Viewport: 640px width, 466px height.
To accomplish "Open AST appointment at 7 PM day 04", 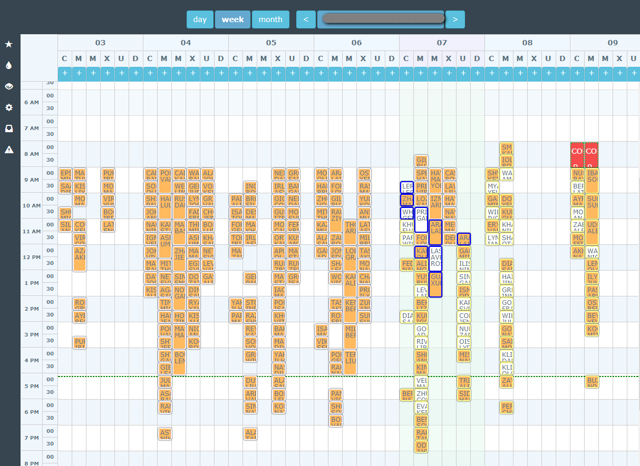I will click(x=165, y=433).
